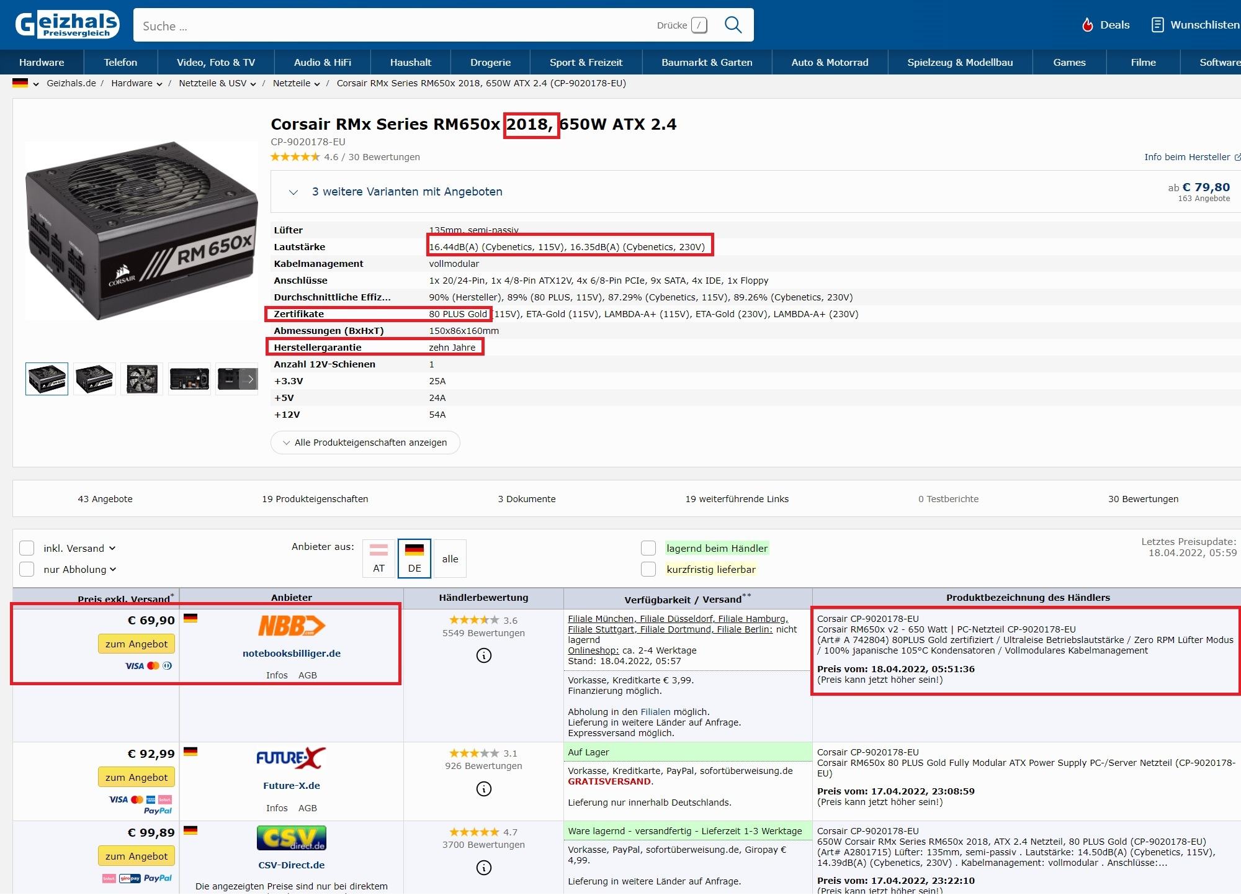This screenshot has width=1241, height=895.
Task: Expand 'Alle Produkteigenschaften anzeigen'
Action: click(x=365, y=443)
